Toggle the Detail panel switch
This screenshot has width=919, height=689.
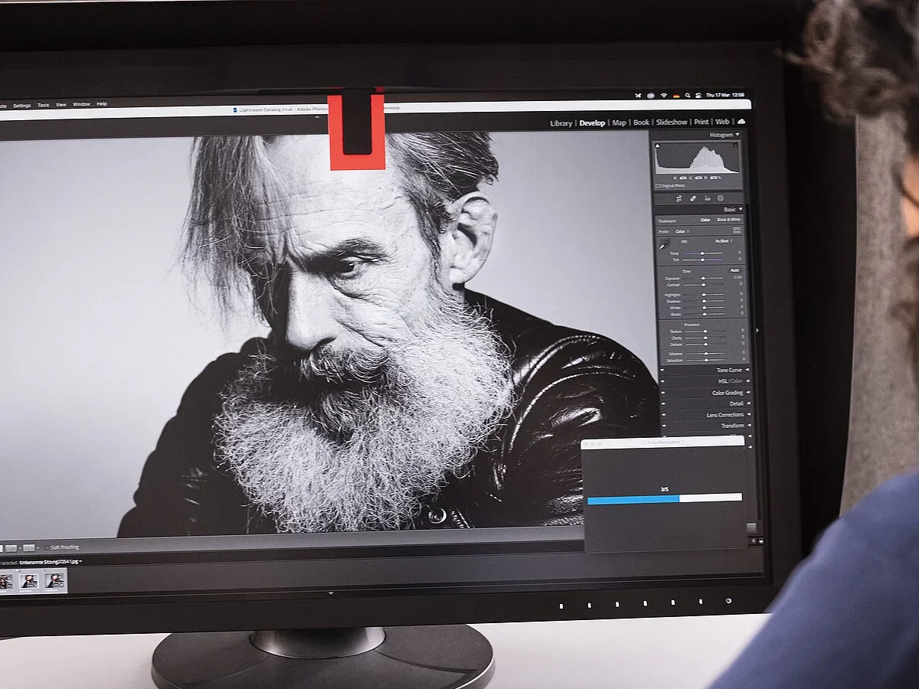pos(663,403)
